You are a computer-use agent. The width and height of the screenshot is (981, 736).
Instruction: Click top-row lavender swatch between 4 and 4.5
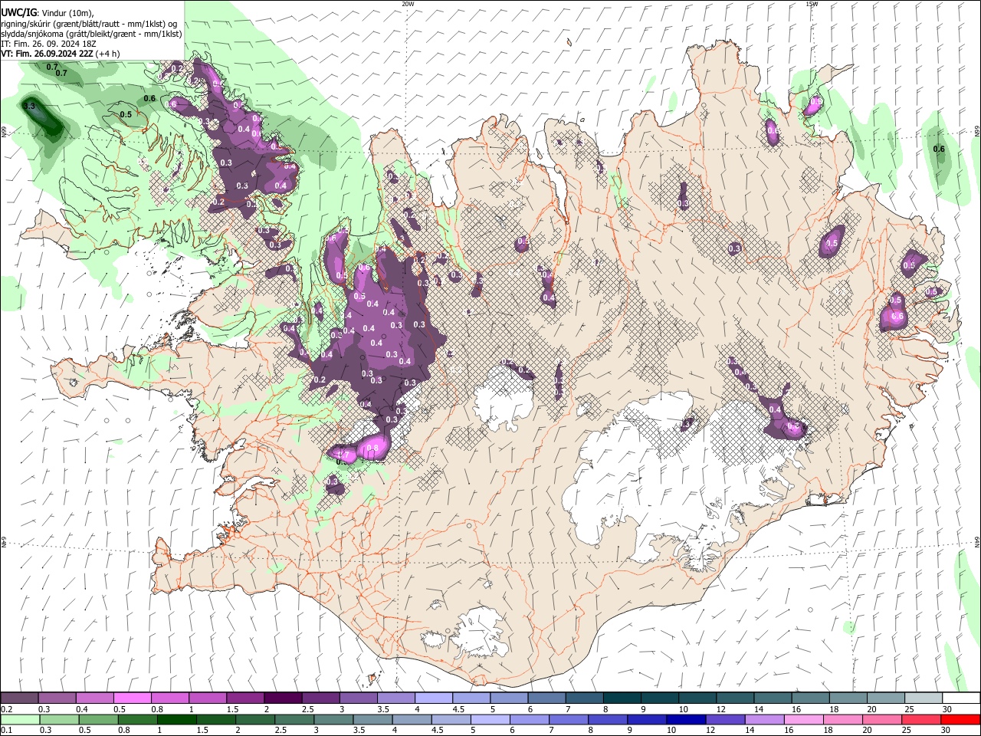pyautogui.click(x=433, y=698)
